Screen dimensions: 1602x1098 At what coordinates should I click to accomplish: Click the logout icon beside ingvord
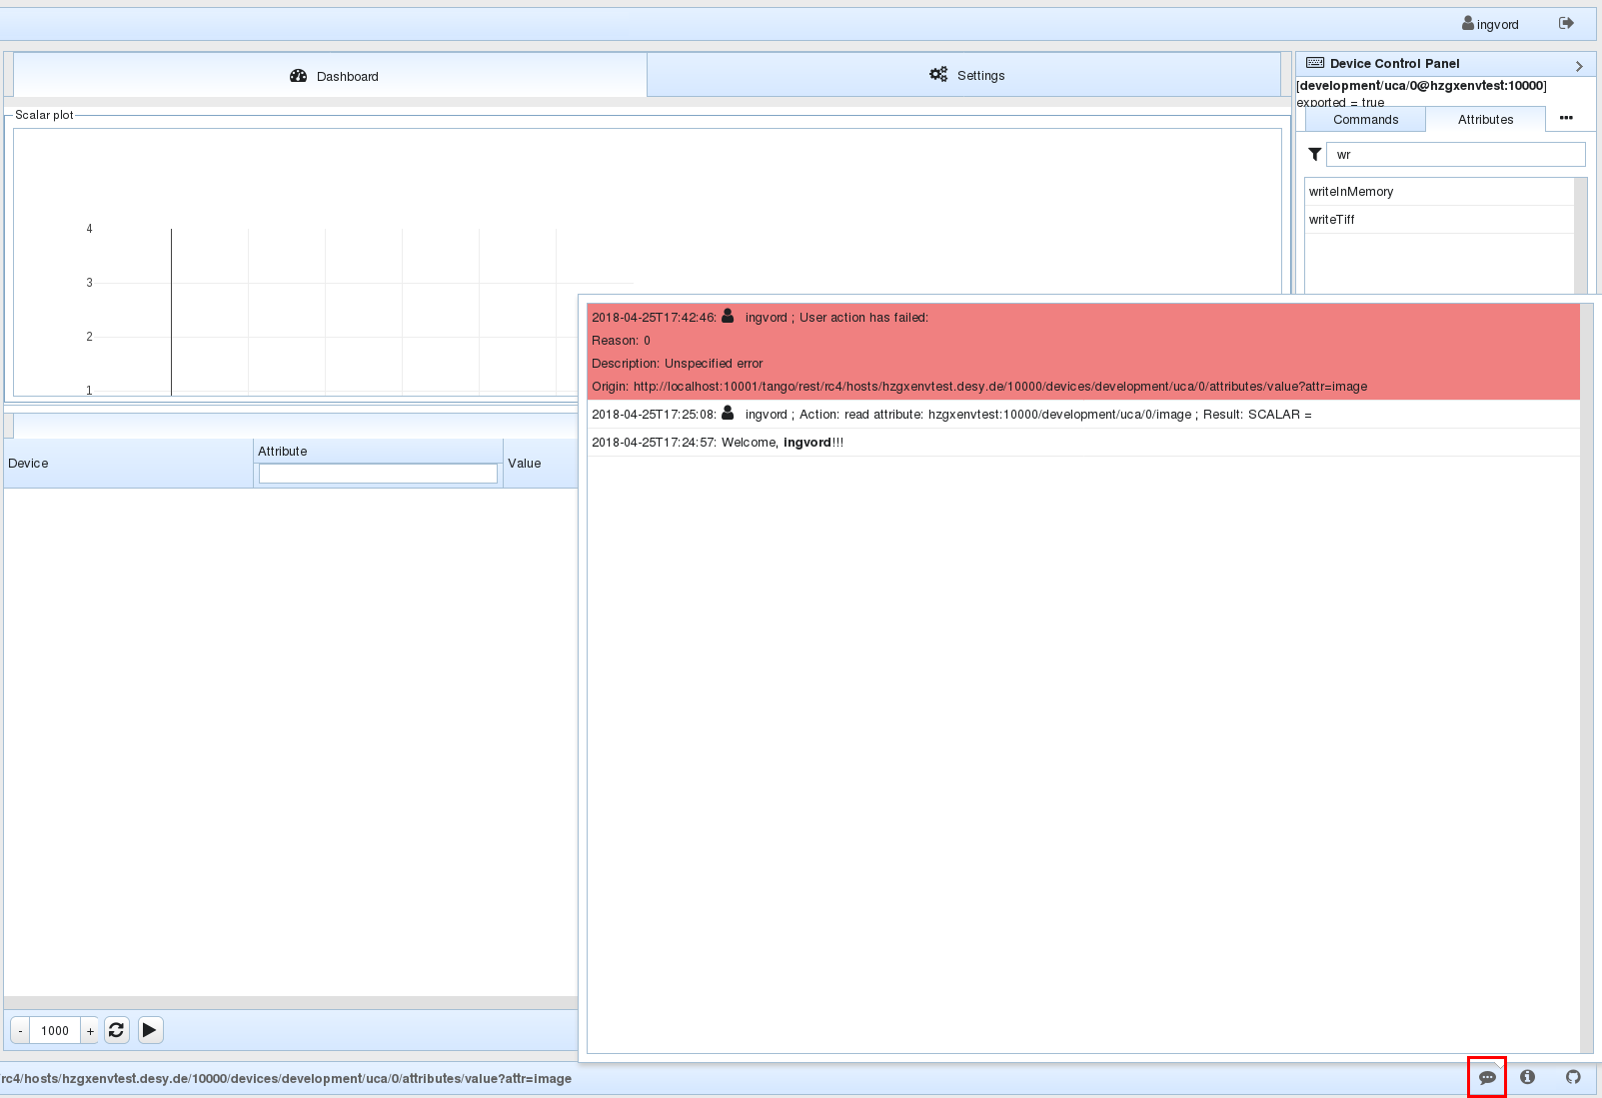(1566, 23)
